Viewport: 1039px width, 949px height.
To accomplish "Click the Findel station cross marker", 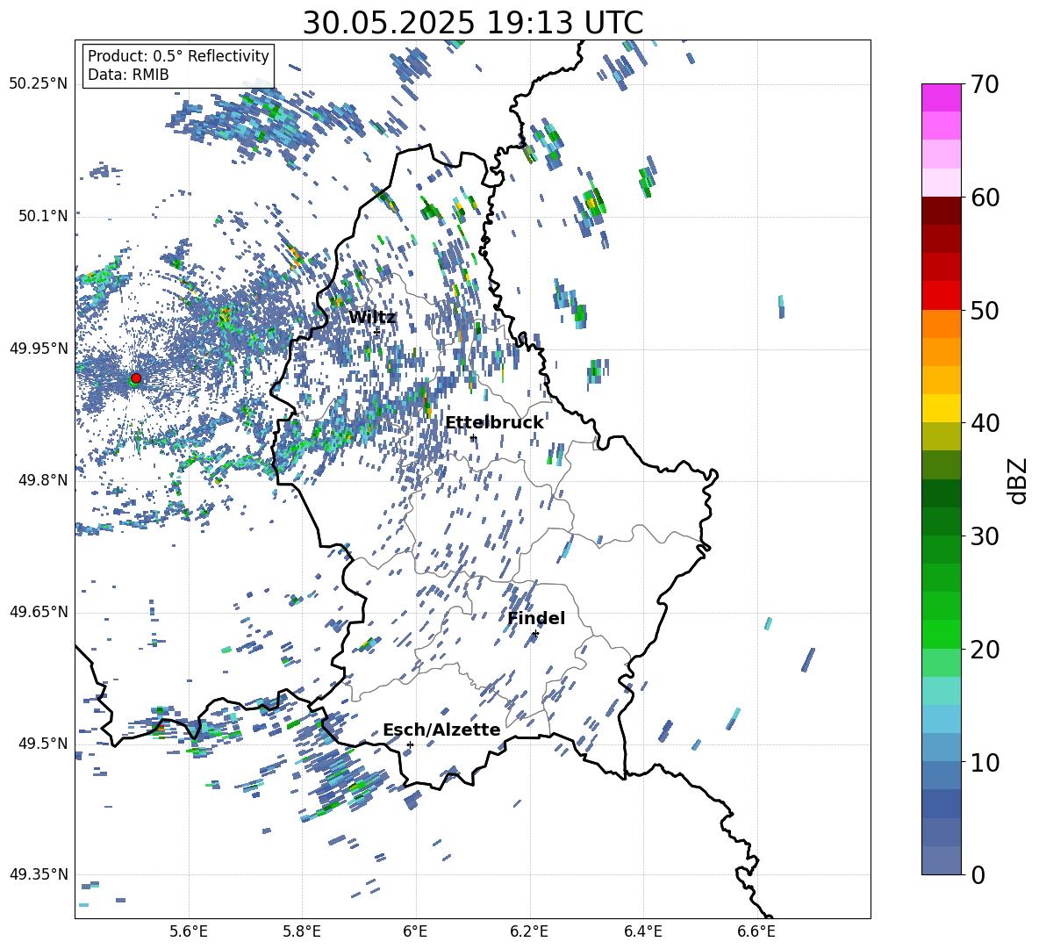I will coord(535,634).
